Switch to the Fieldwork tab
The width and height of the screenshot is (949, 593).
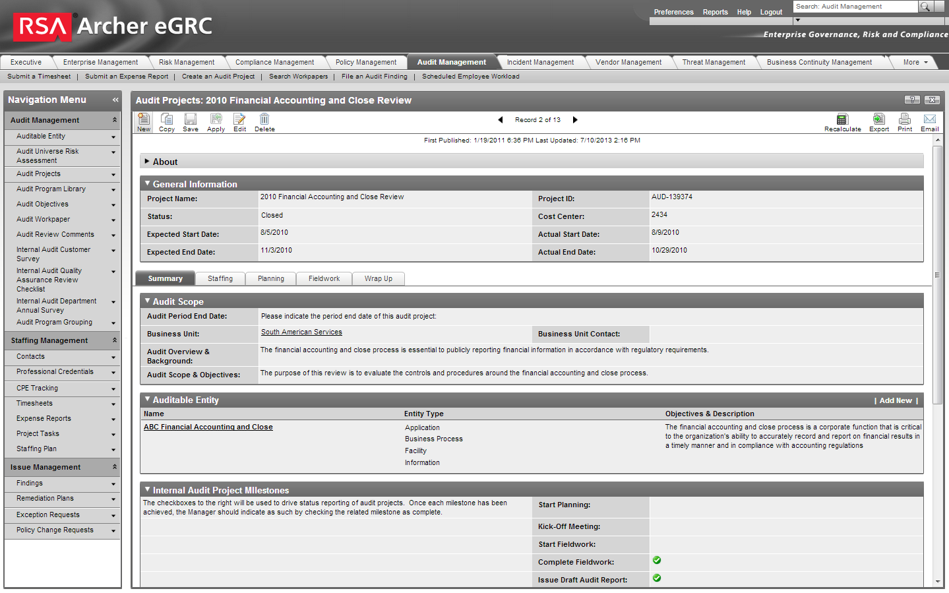pyautogui.click(x=324, y=278)
